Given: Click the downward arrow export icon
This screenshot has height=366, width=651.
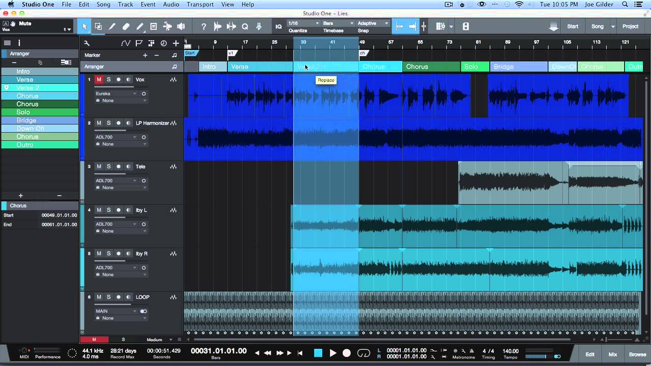Looking at the screenshot, I should point(553,26).
